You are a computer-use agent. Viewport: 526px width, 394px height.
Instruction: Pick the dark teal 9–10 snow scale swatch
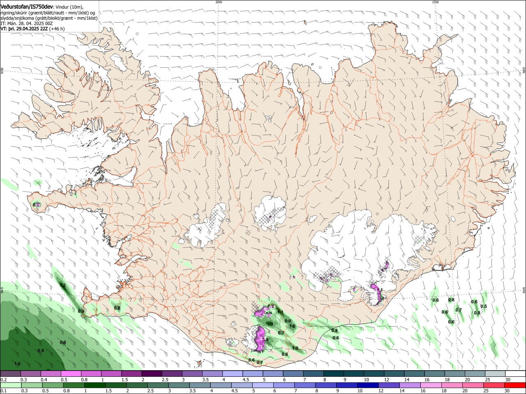pos(354,373)
